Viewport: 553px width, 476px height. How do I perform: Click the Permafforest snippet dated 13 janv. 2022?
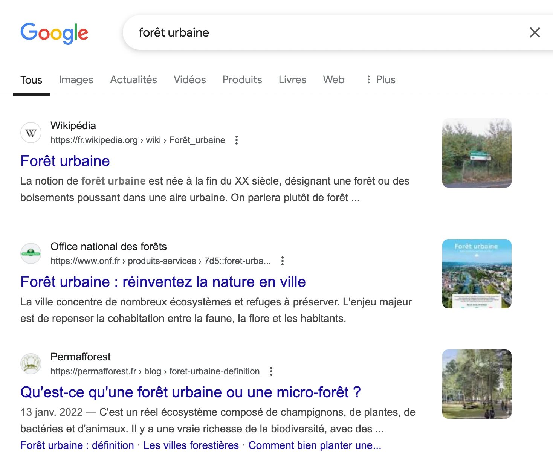(x=218, y=421)
